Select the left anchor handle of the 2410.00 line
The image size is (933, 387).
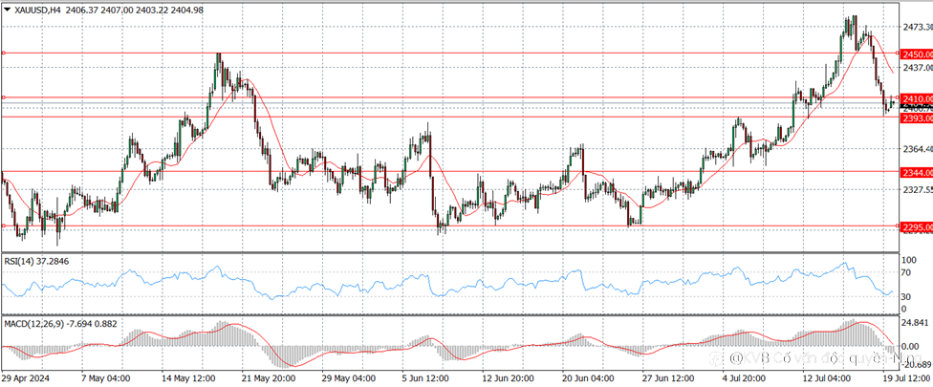click(4, 97)
